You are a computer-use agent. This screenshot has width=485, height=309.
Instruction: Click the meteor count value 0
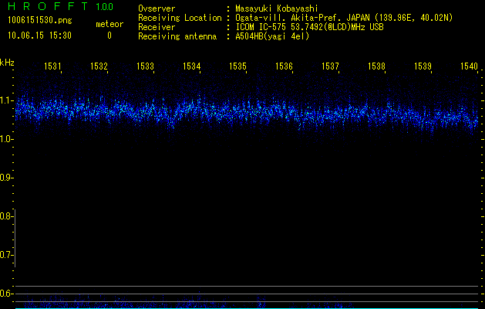(109, 36)
